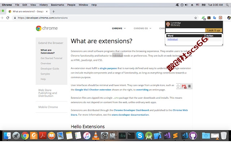Click the Cambridge Dictionary search input field
Image resolution: width=231 pixels, height=144 pixels.
click(185, 30)
